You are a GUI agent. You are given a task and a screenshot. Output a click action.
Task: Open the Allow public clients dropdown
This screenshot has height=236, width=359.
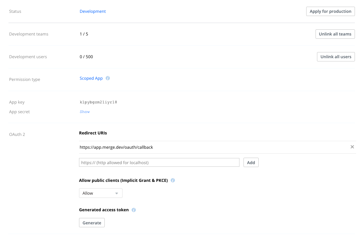click(x=101, y=193)
